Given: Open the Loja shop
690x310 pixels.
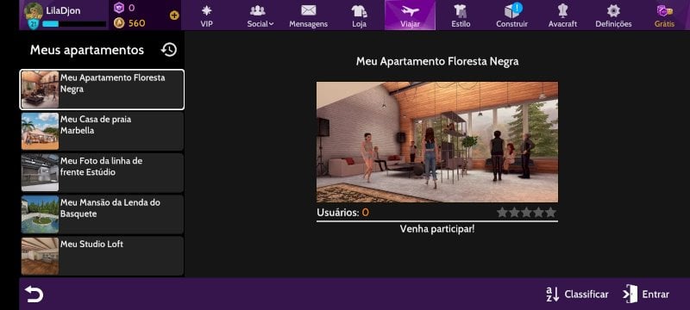Looking at the screenshot, I should pos(359,15).
